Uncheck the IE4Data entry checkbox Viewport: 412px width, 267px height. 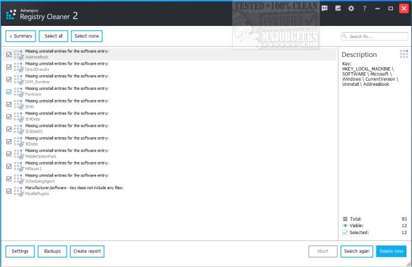[9, 116]
